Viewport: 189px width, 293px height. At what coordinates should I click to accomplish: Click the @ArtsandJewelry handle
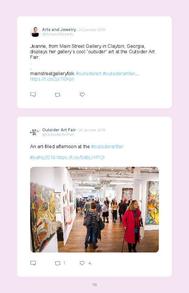click(x=58, y=34)
